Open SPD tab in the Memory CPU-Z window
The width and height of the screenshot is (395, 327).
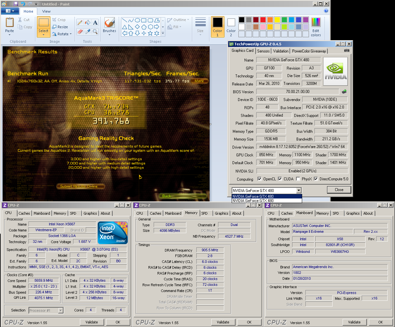[204, 213]
